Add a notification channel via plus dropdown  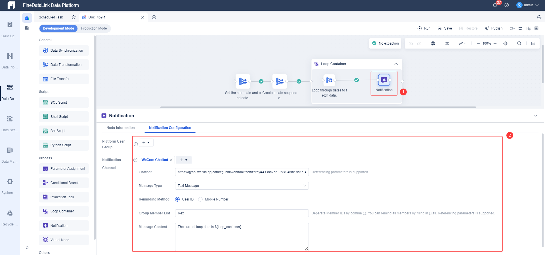click(x=184, y=160)
